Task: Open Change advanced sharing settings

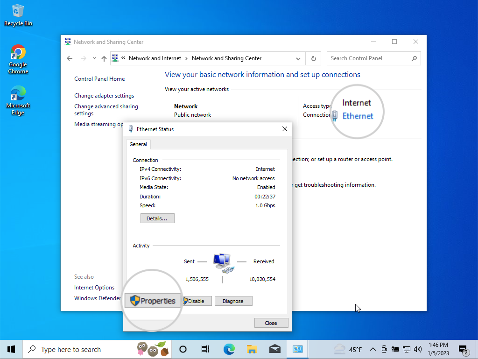Action: (106, 110)
